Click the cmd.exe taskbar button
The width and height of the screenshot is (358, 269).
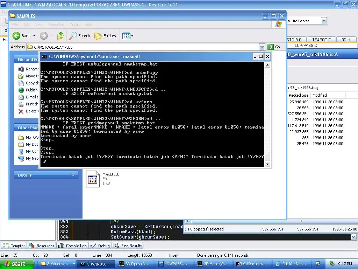[x=96, y=264]
